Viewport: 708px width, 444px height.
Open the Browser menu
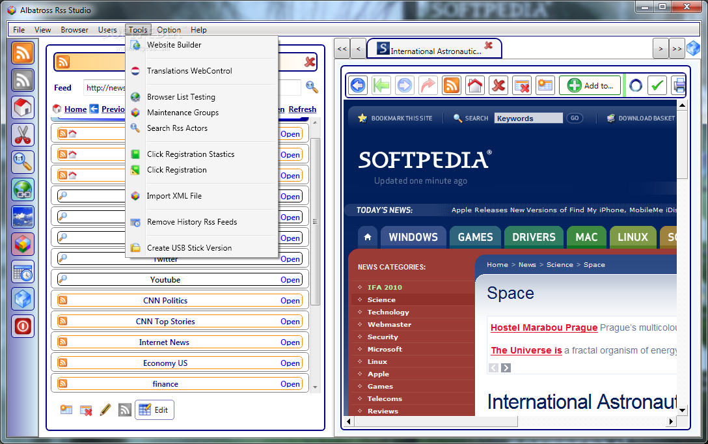74,30
